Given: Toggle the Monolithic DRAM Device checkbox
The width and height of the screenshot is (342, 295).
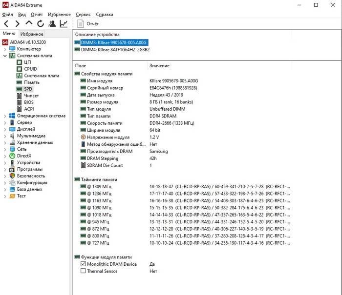Looking at the screenshot, I should point(83,264).
